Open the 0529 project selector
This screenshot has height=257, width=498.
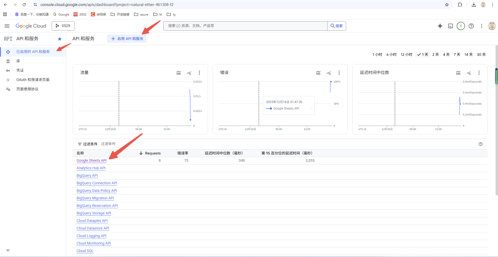coord(63,26)
